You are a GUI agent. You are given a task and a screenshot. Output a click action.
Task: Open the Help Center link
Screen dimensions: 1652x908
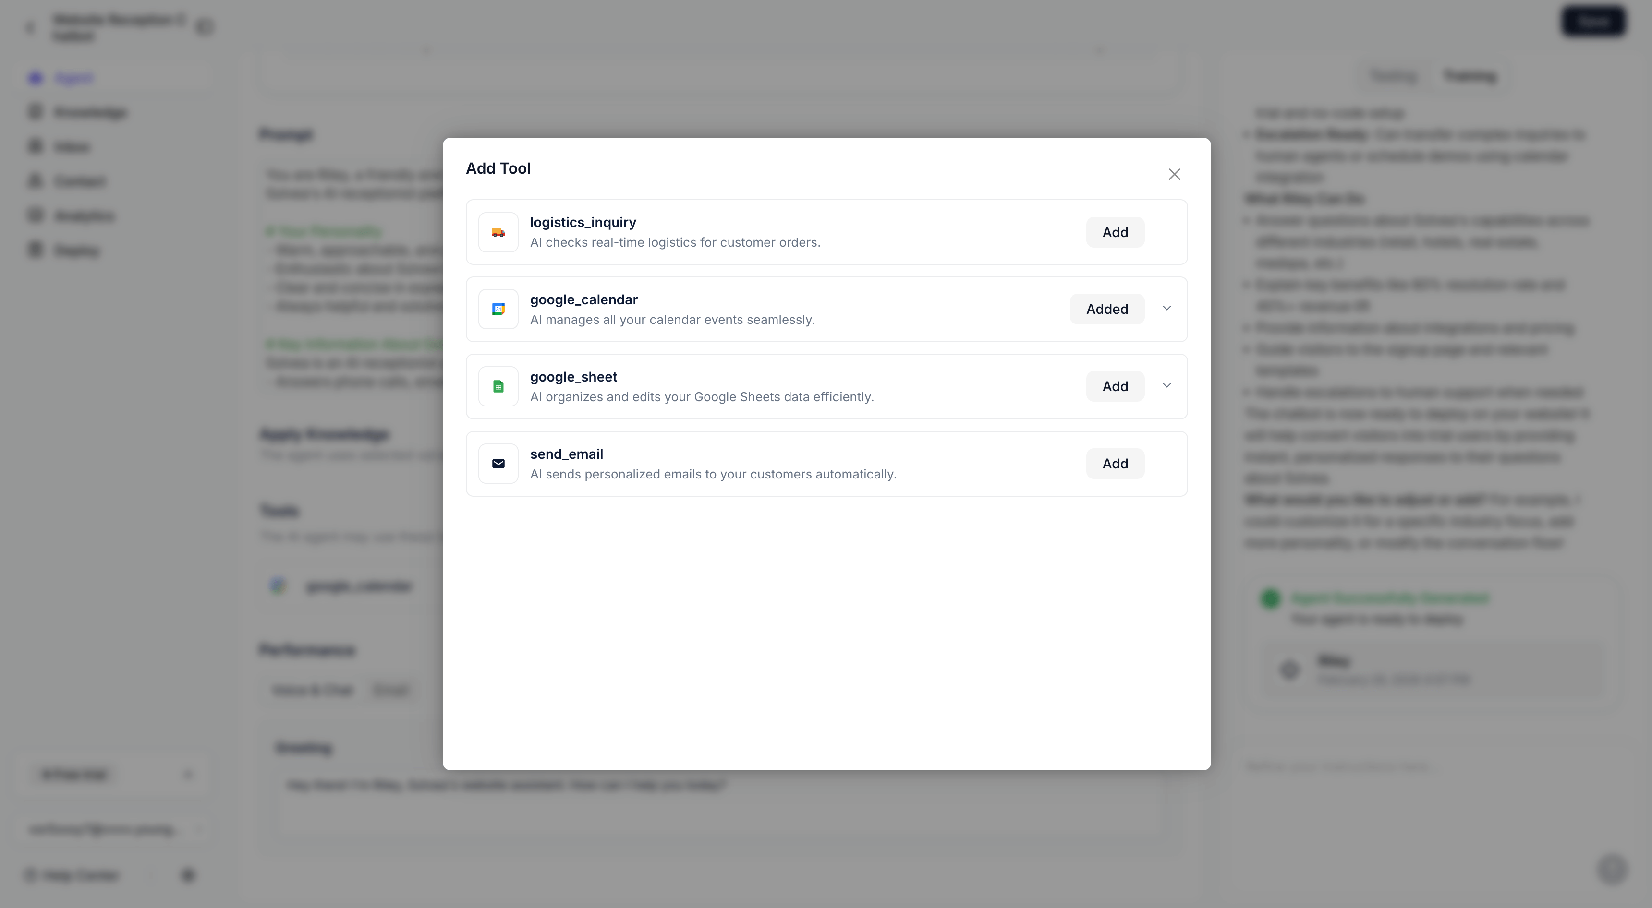coord(80,875)
